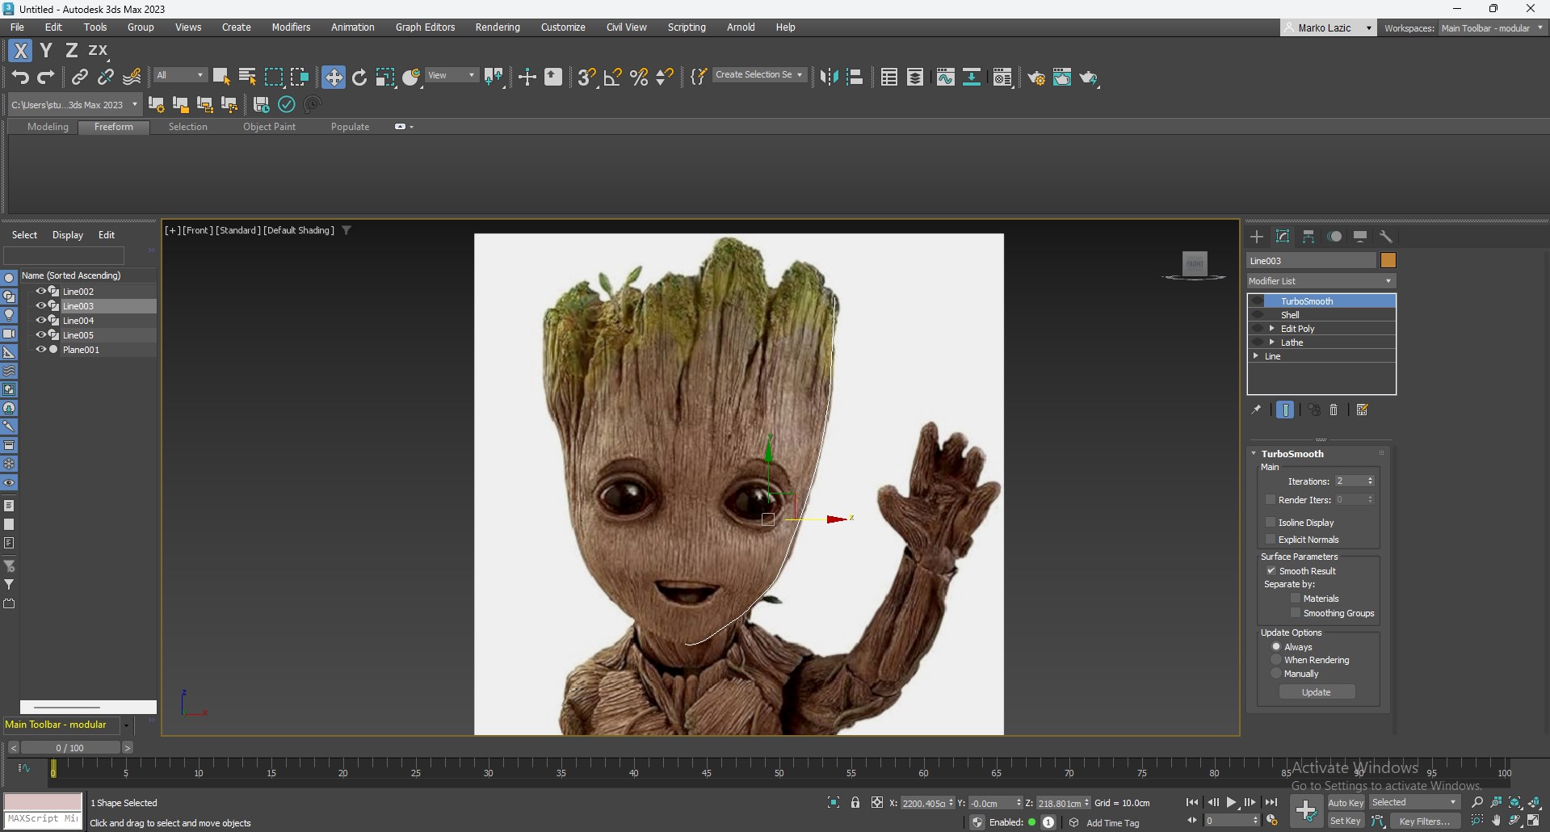This screenshot has height=832, width=1550.
Task: Expand the Line stack entry
Action: click(x=1255, y=355)
